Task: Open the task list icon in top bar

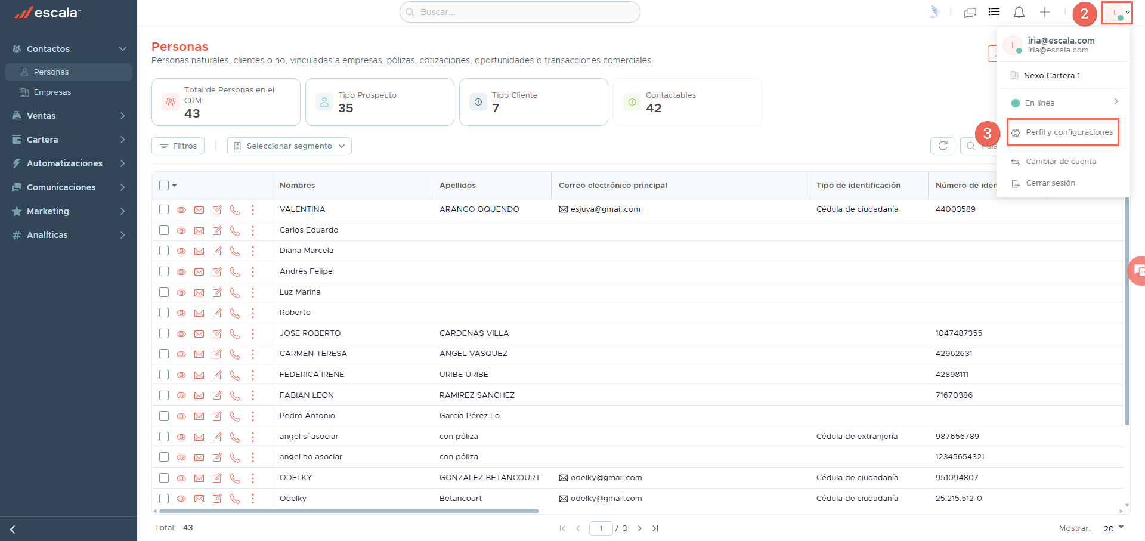Action: click(994, 12)
